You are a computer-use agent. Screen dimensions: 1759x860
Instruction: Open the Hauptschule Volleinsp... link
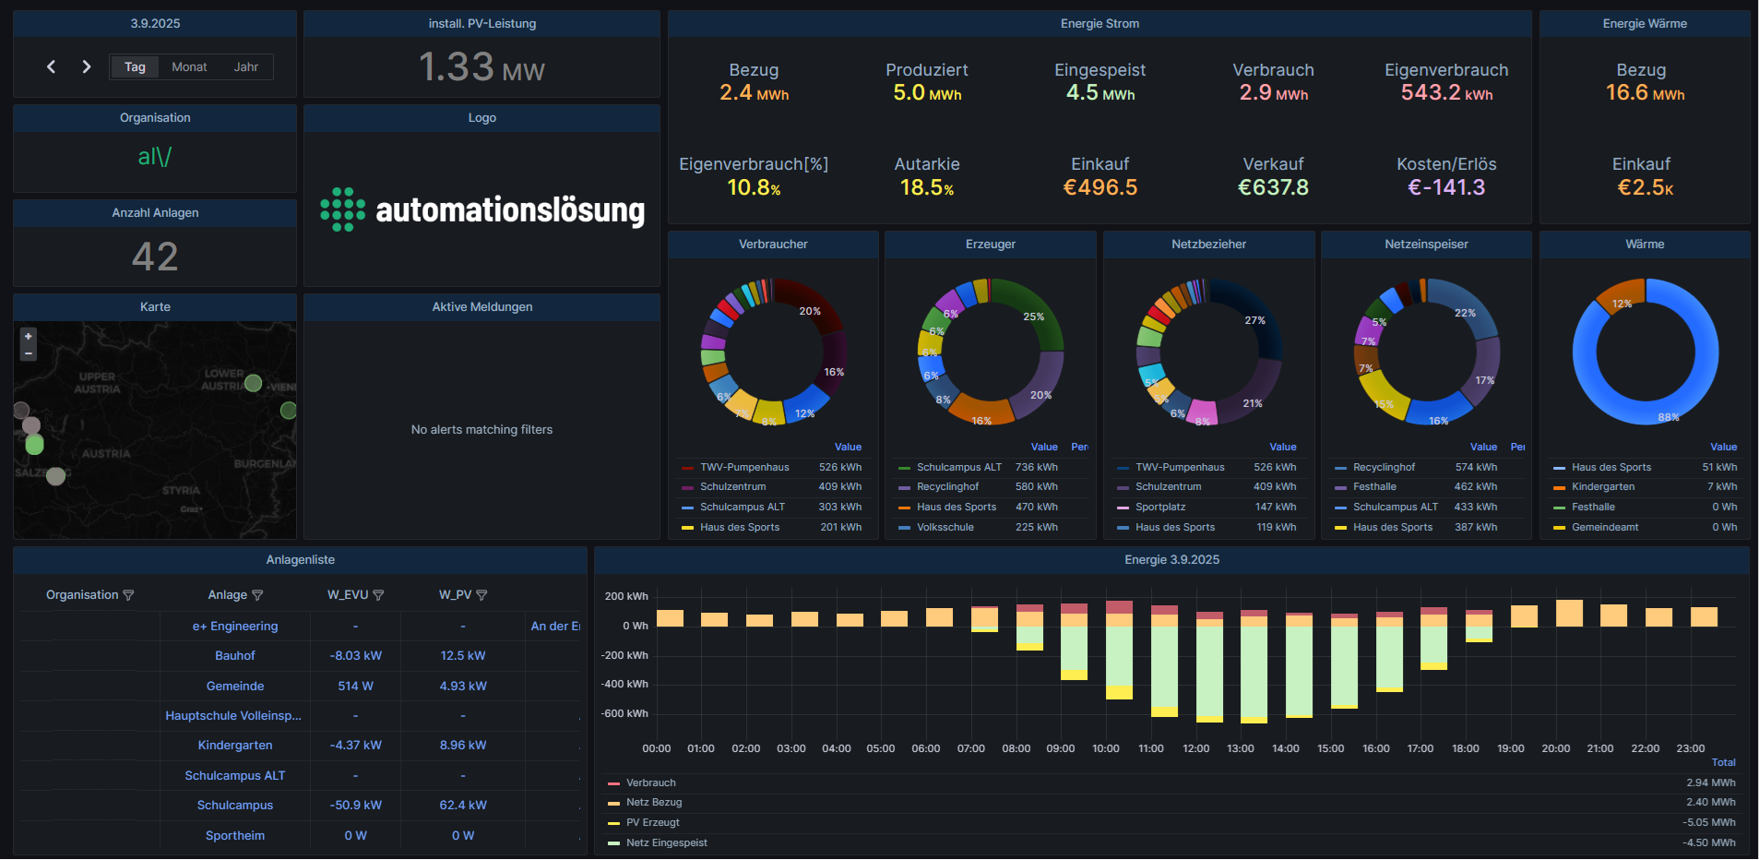[x=233, y=715]
